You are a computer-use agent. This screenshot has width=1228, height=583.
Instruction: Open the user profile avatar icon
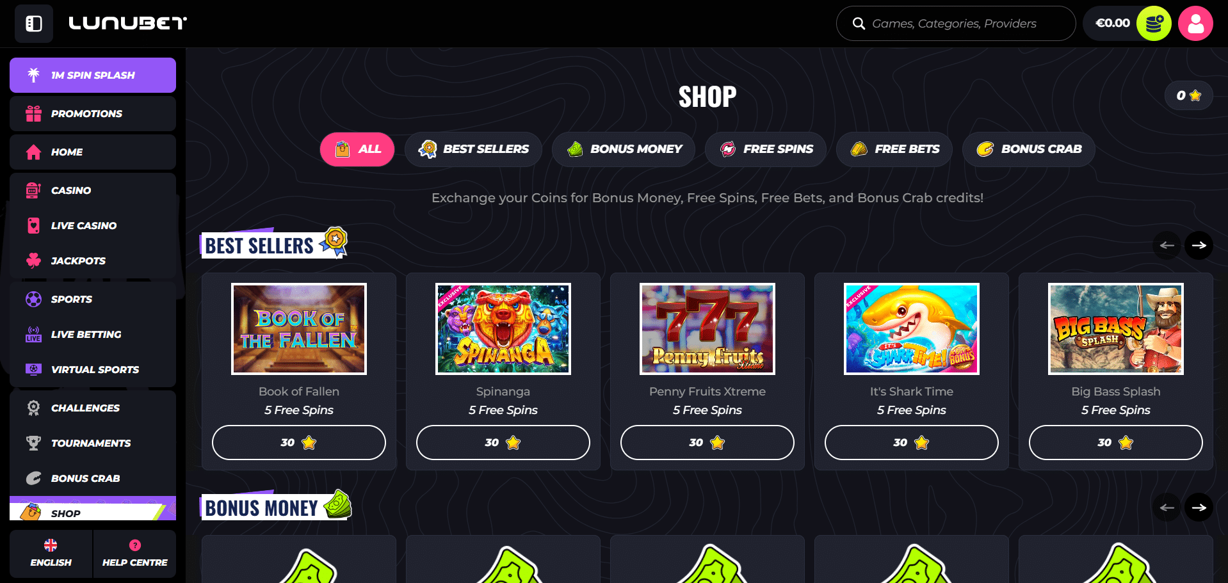coord(1195,24)
